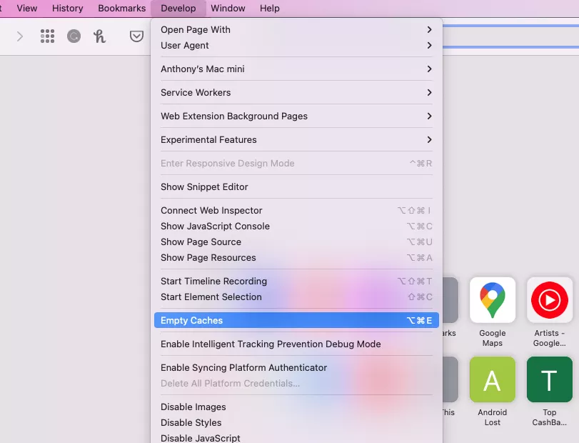Image resolution: width=579 pixels, height=443 pixels.
Task: Toggle Disable Images option
Action: 193,407
